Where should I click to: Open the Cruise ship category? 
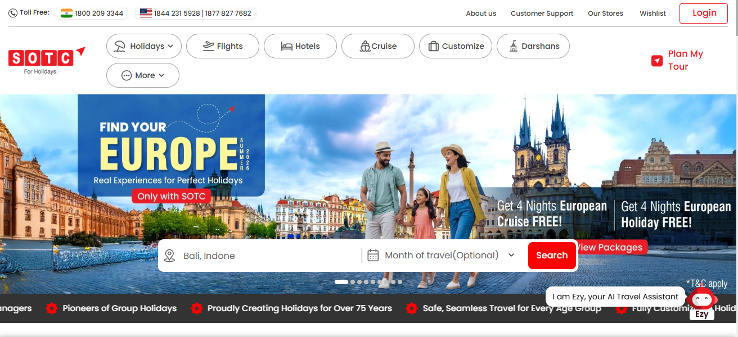378,46
